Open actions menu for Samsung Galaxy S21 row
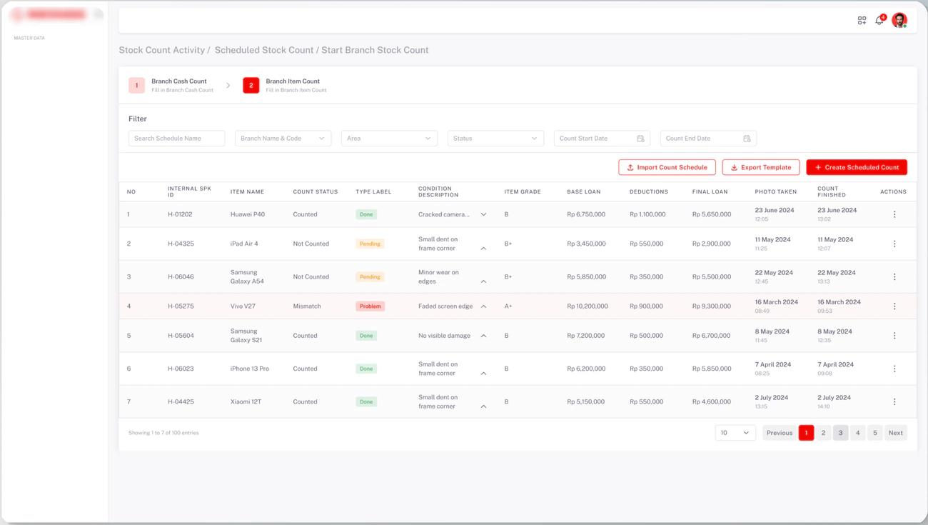Viewport: 928px width, 525px height. (x=894, y=336)
